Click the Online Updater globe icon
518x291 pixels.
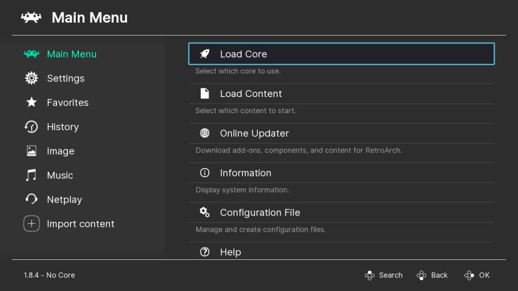click(205, 133)
